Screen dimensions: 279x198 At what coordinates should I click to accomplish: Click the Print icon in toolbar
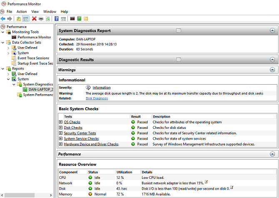[x=41, y=19]
